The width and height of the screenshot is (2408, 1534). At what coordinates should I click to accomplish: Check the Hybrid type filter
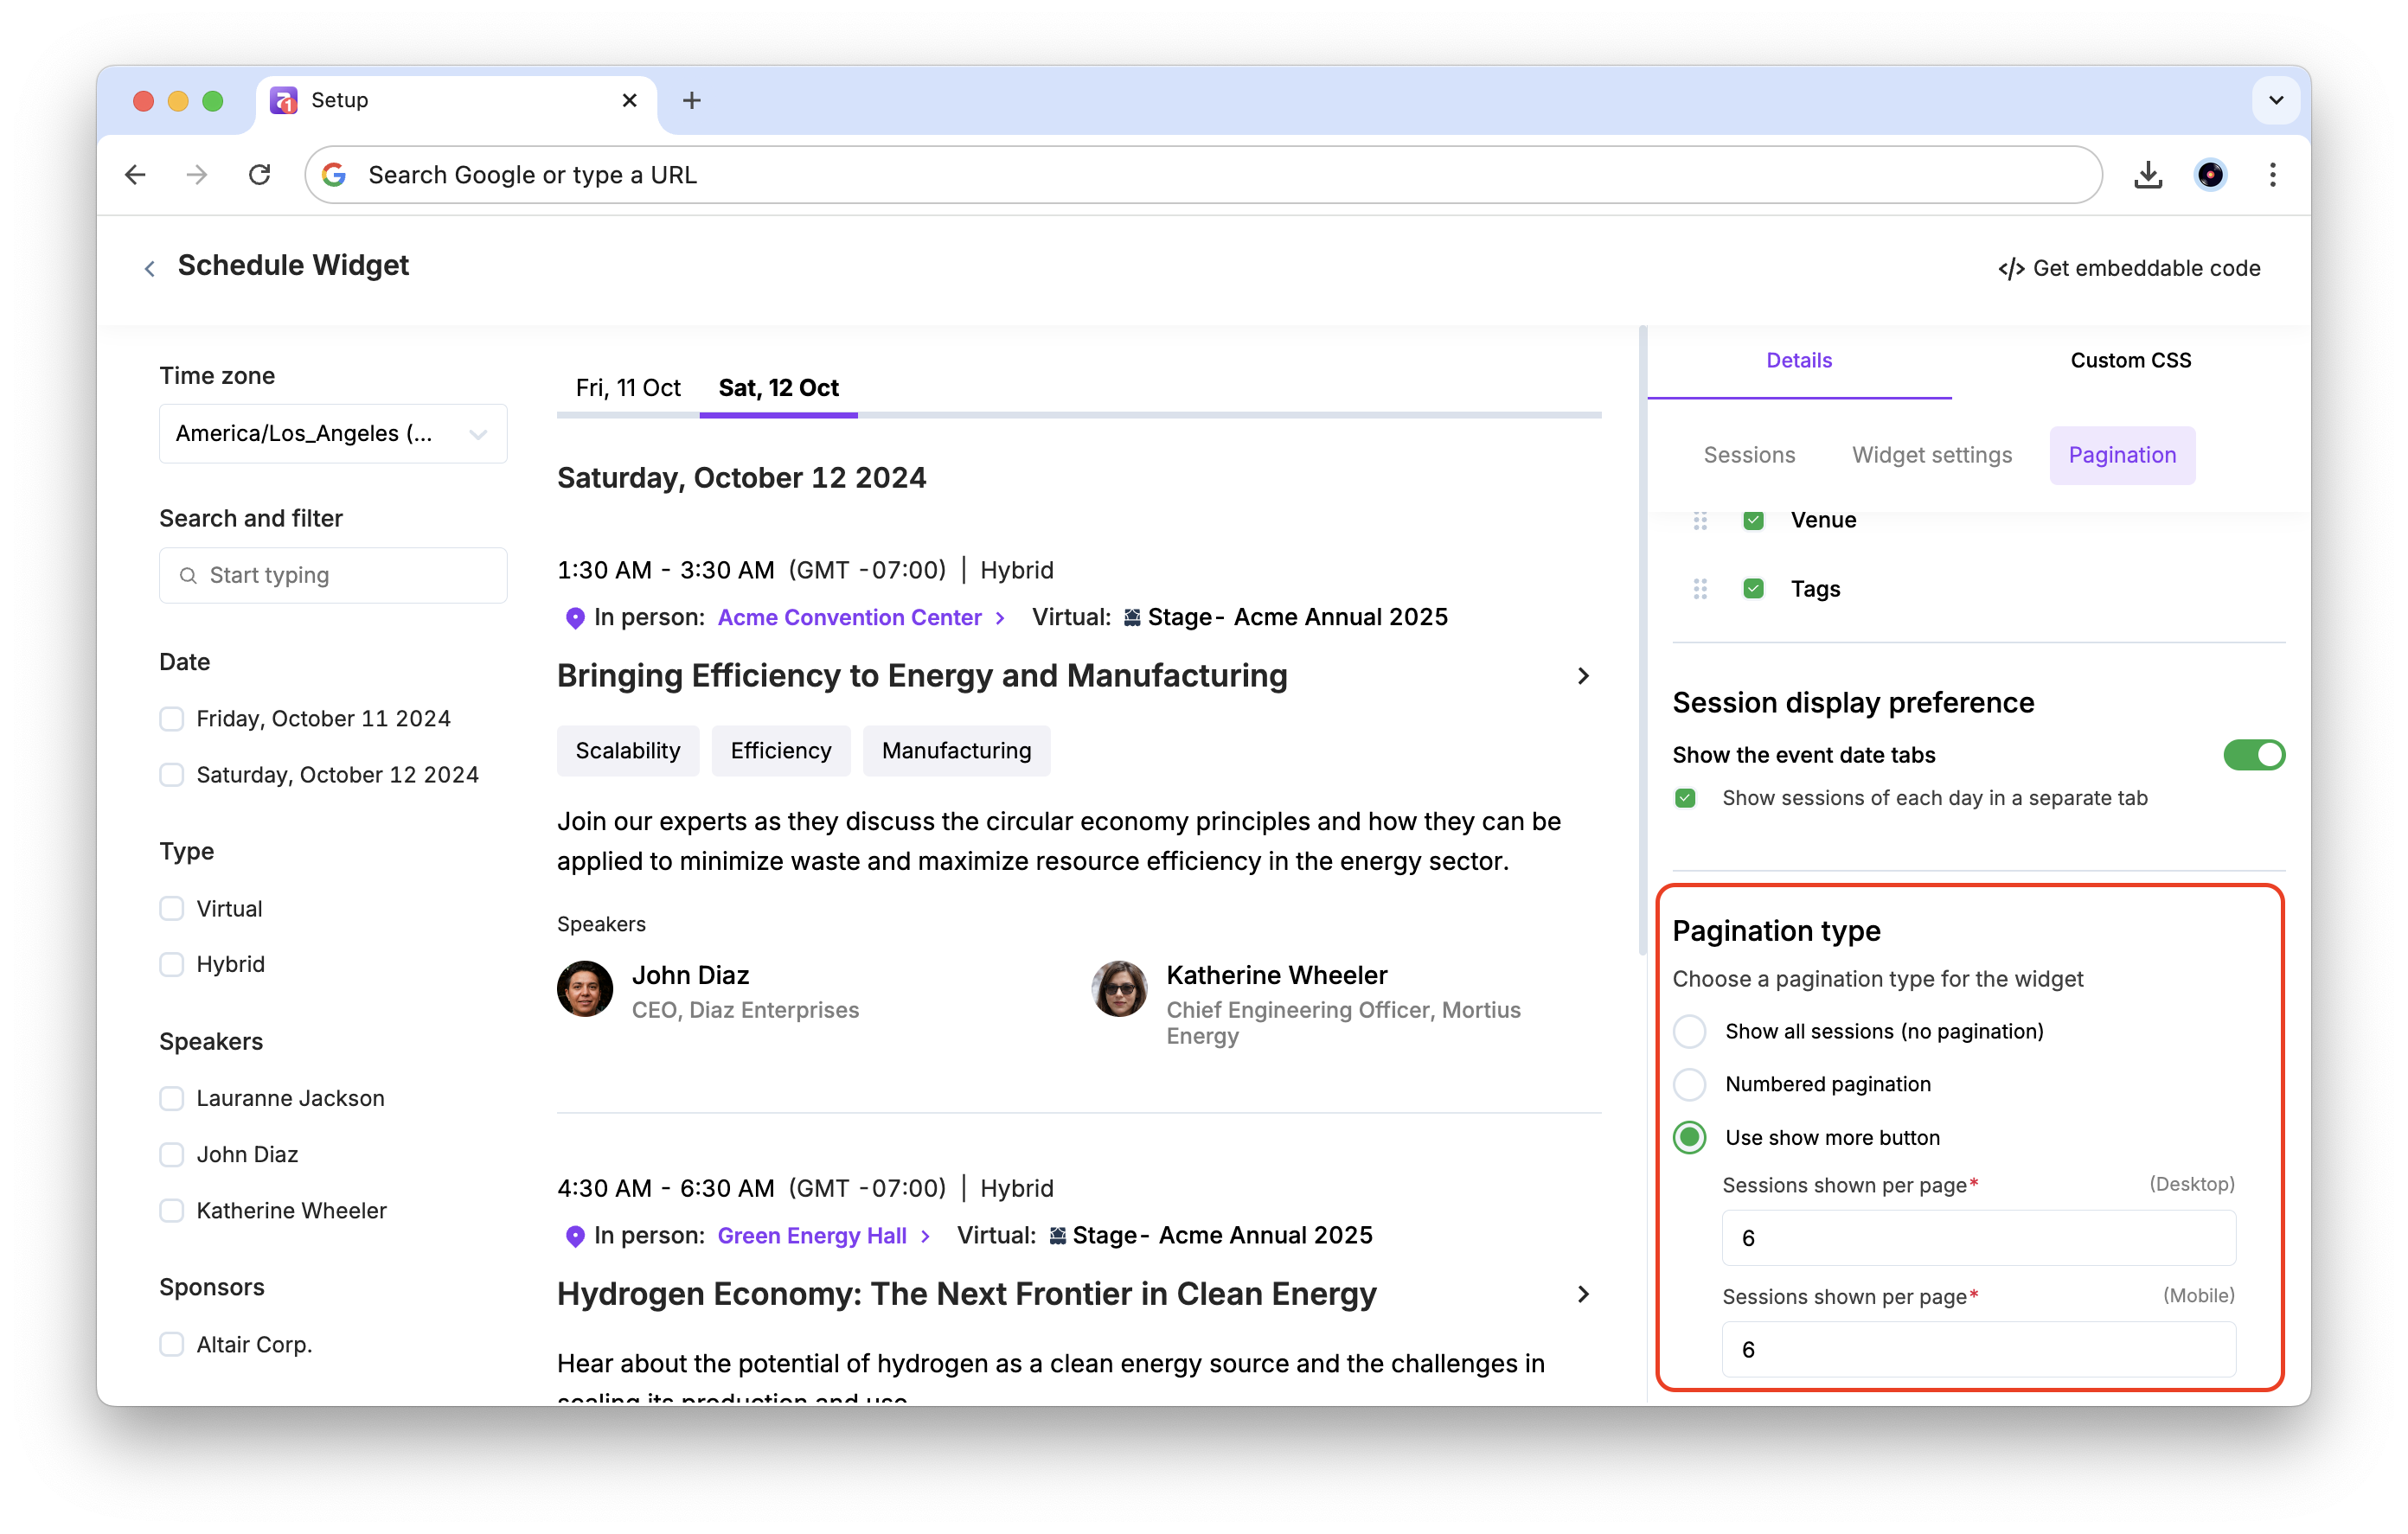pos(172,964)
